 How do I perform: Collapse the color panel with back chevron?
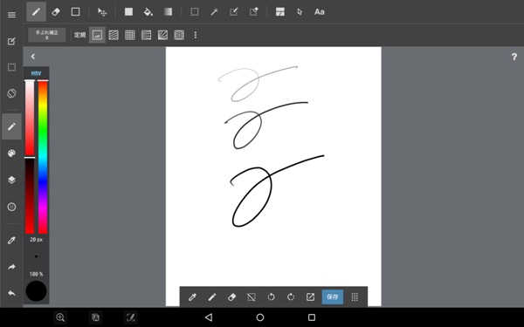pyautogui.click(x=33, y=57)
